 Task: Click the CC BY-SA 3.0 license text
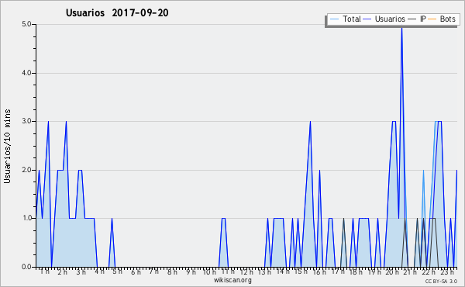tap(441, 281)
